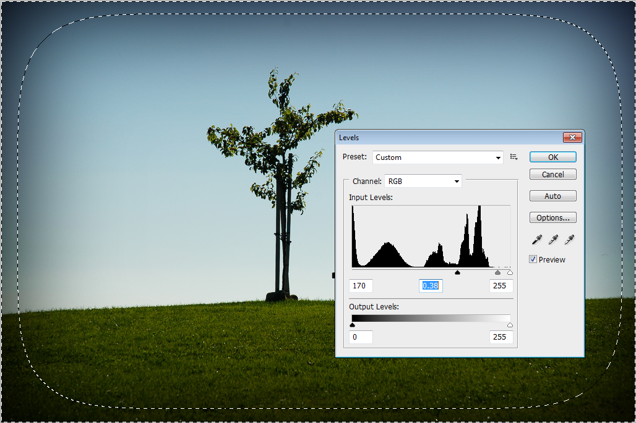Select the black point eyedropper
This screenshot has height=423, width=636.
pyautogui.click(x=536, y=240)
